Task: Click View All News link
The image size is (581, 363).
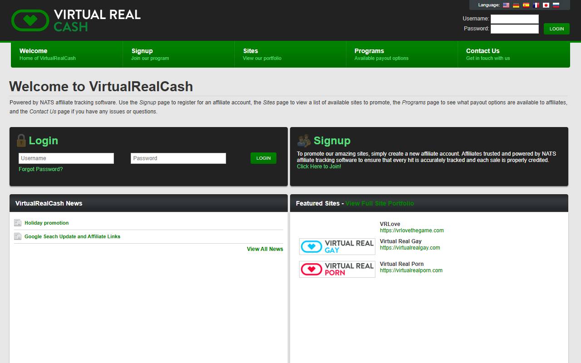Action: [x=265, y=249]
